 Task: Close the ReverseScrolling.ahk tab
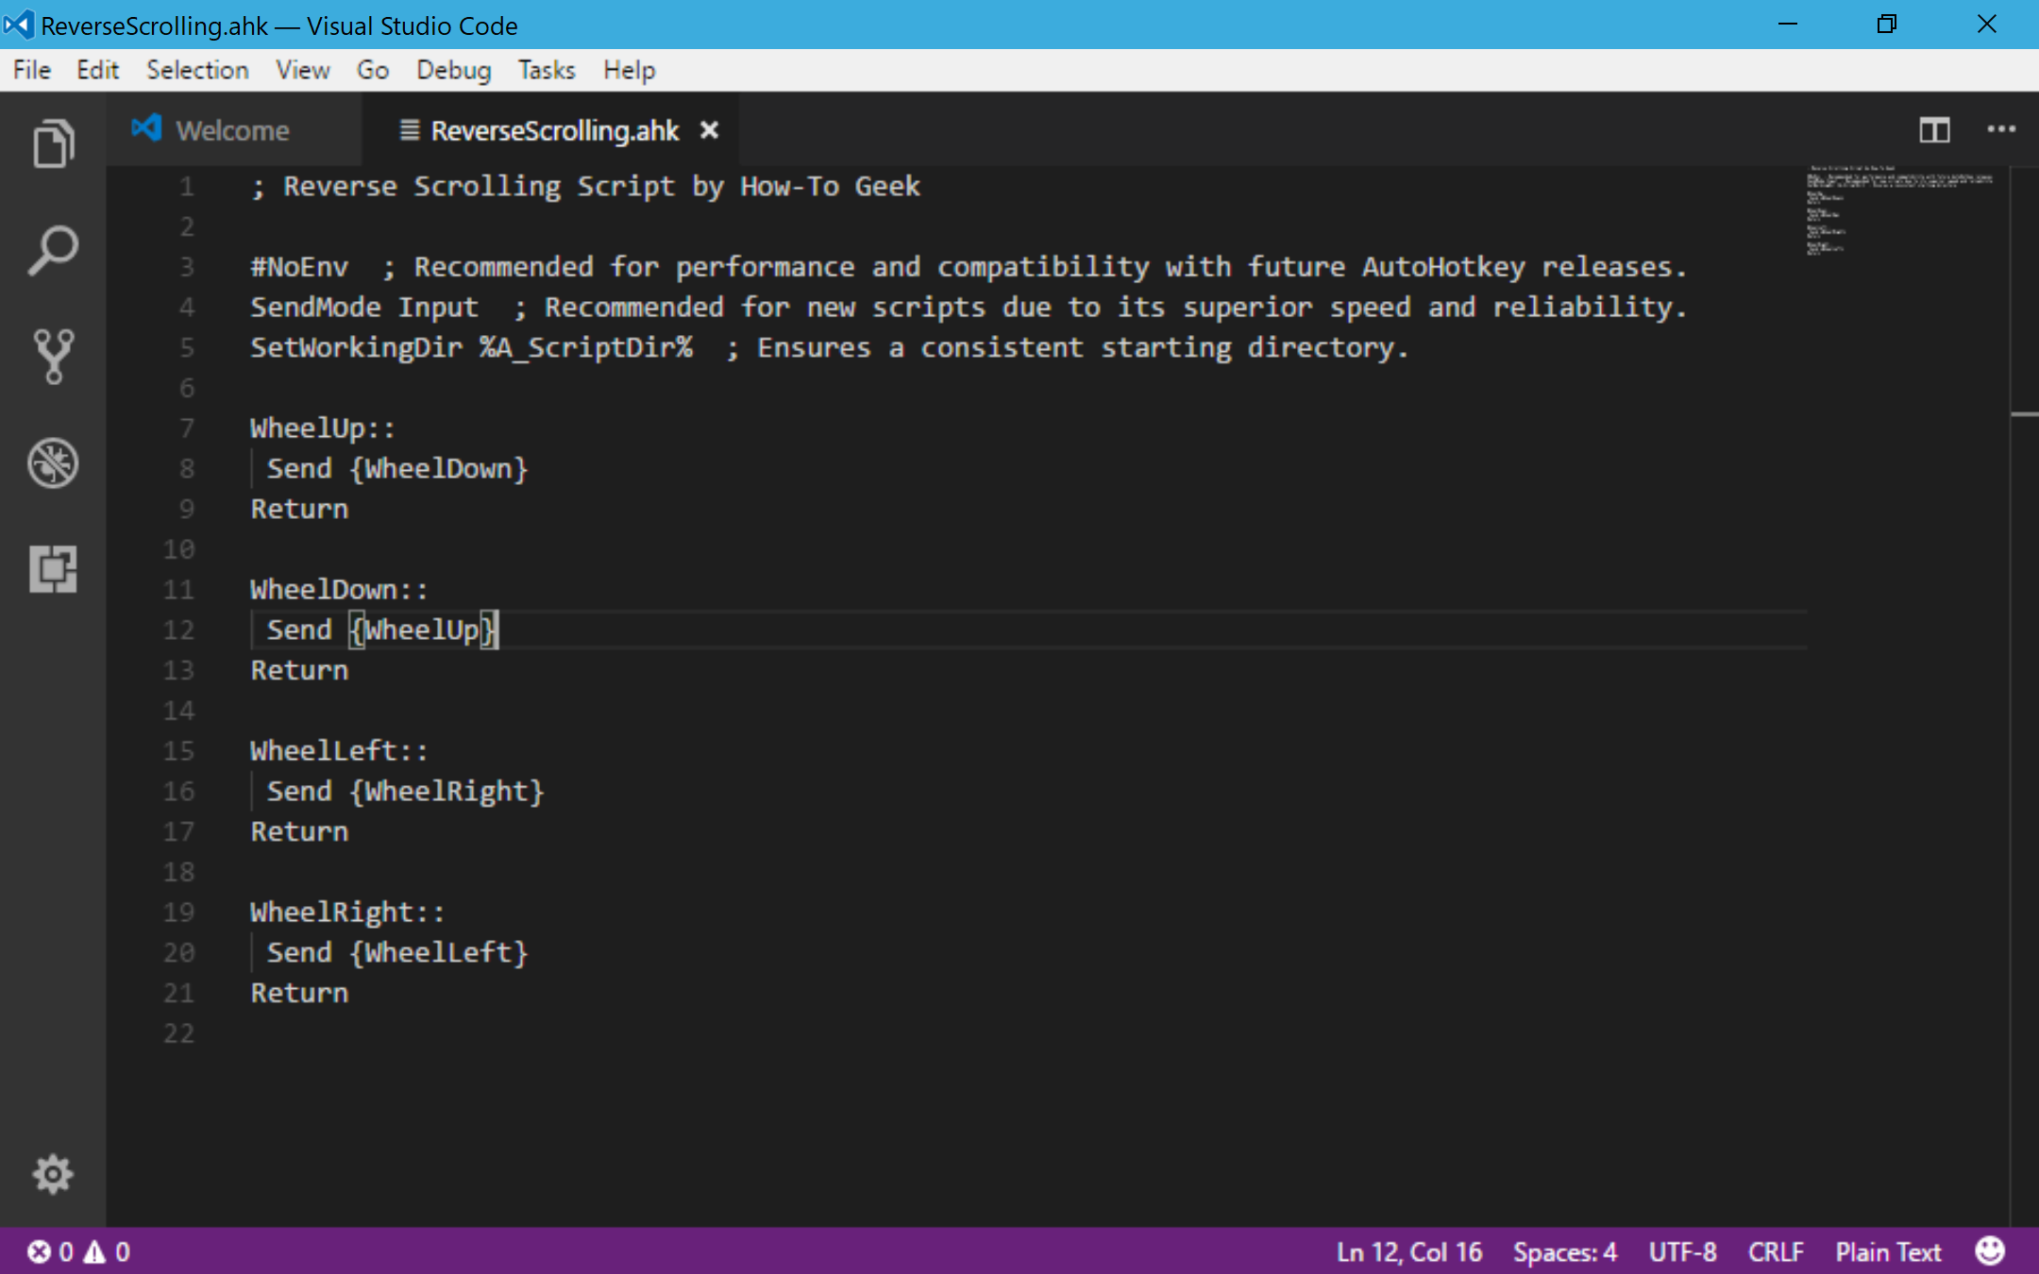click(709, 130)
